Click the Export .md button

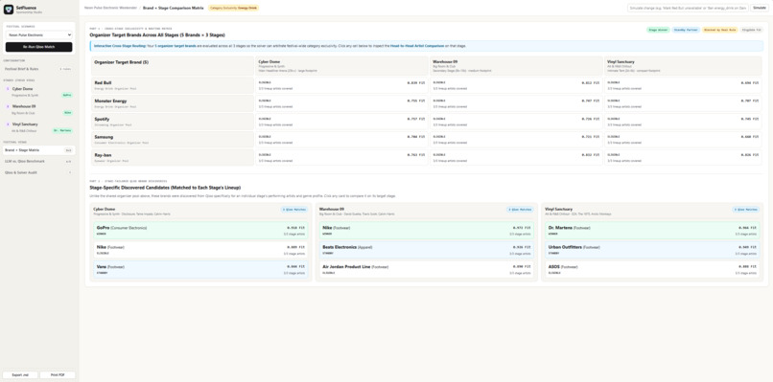point(21,375)
